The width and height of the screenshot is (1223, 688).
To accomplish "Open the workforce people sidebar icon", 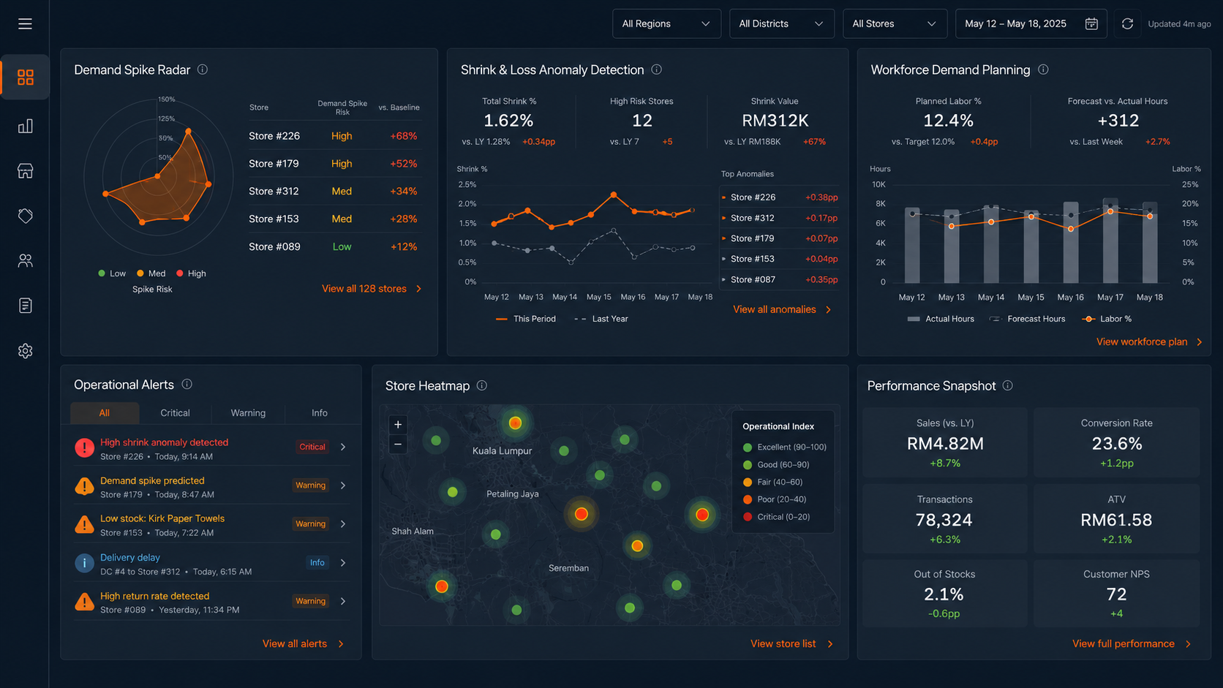I will pyautogui.click(x=26, y=261).
